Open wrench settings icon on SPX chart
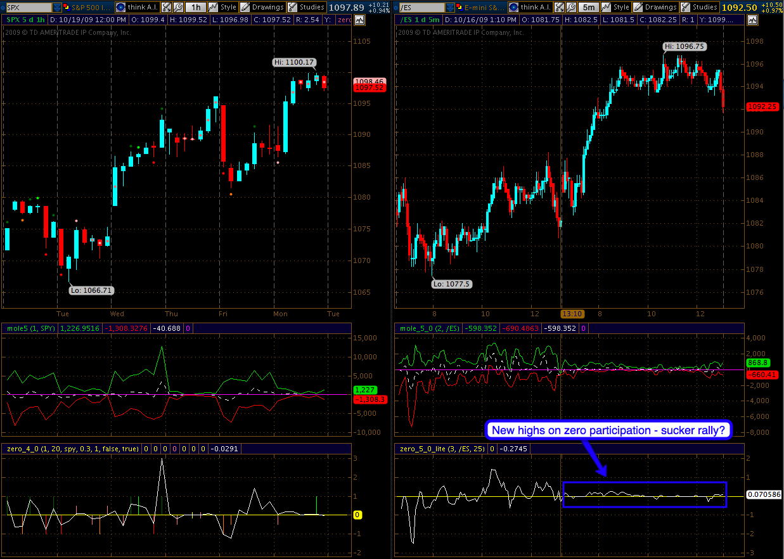The image size is (784, 559). click(179, 7)
